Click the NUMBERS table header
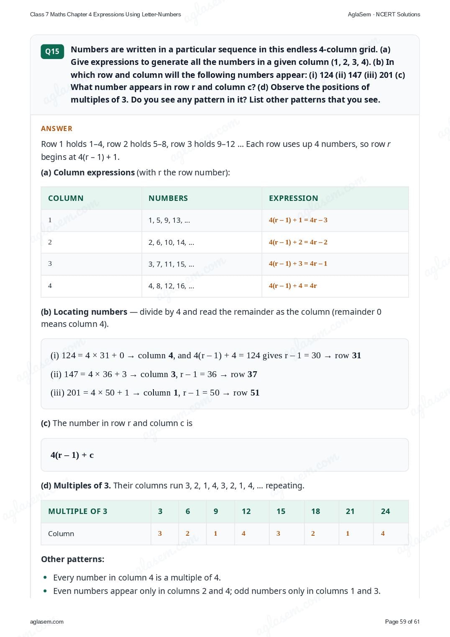 click(x=168, y=198)
